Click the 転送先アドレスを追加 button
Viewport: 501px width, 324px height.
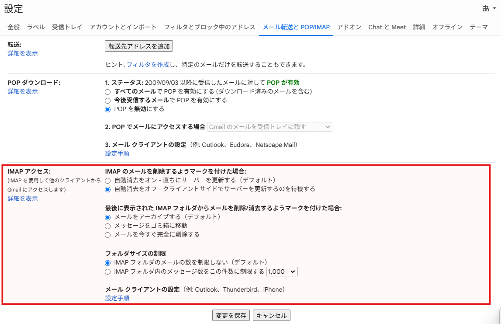[138, 46]
